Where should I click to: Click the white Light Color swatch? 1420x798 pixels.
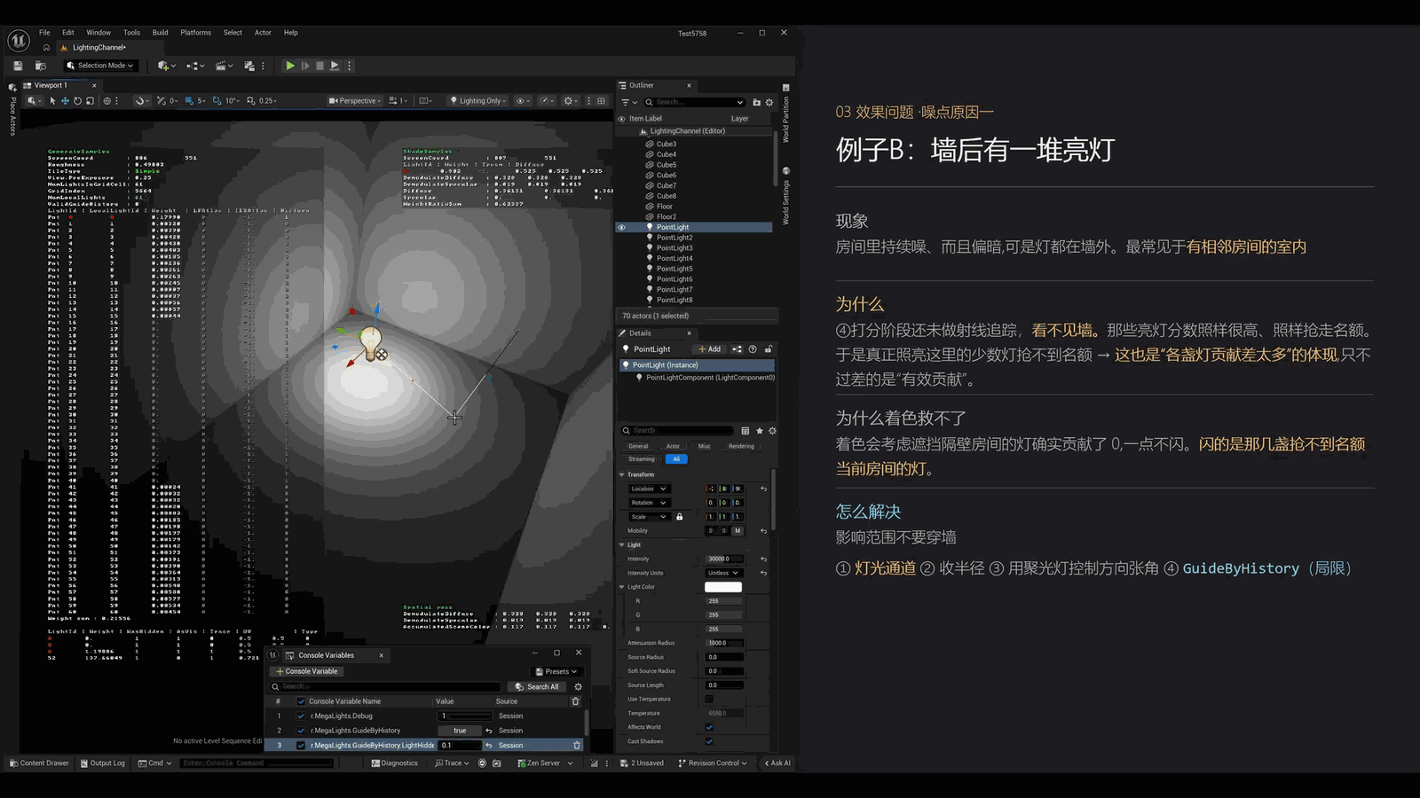point(723,587)
